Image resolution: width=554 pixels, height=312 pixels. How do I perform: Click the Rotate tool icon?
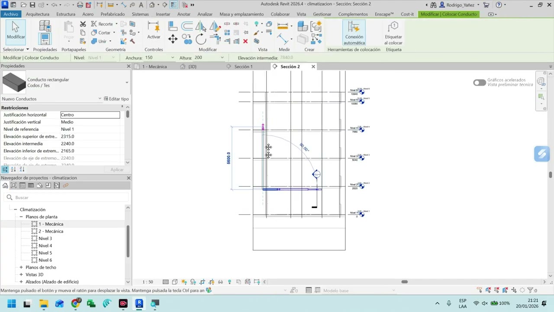click(201, 39)
